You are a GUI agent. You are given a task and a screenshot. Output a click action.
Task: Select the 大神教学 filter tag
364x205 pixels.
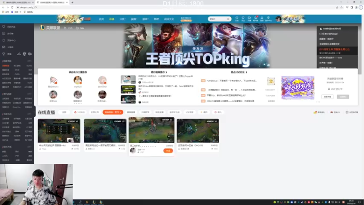(x=145, y=112)
